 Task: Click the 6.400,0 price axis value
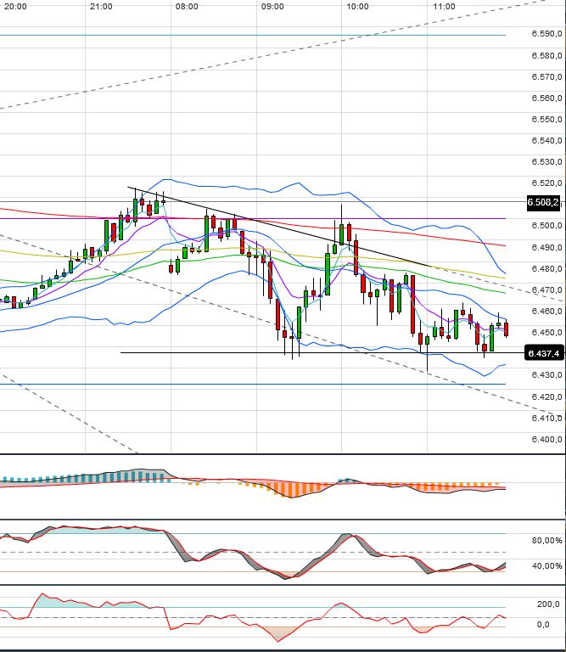tap(546, 440)
